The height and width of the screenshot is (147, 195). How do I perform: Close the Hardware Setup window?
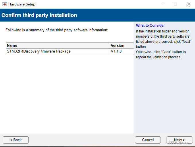coord(188,4)
